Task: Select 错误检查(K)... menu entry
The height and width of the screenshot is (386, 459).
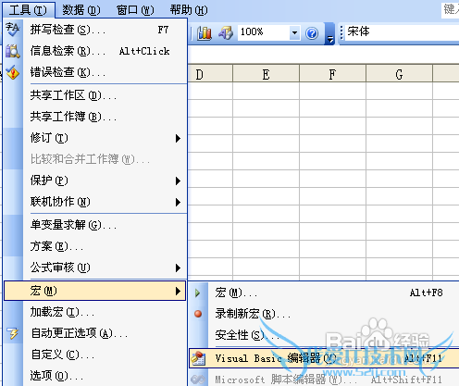Action: (x=95, y=72)
